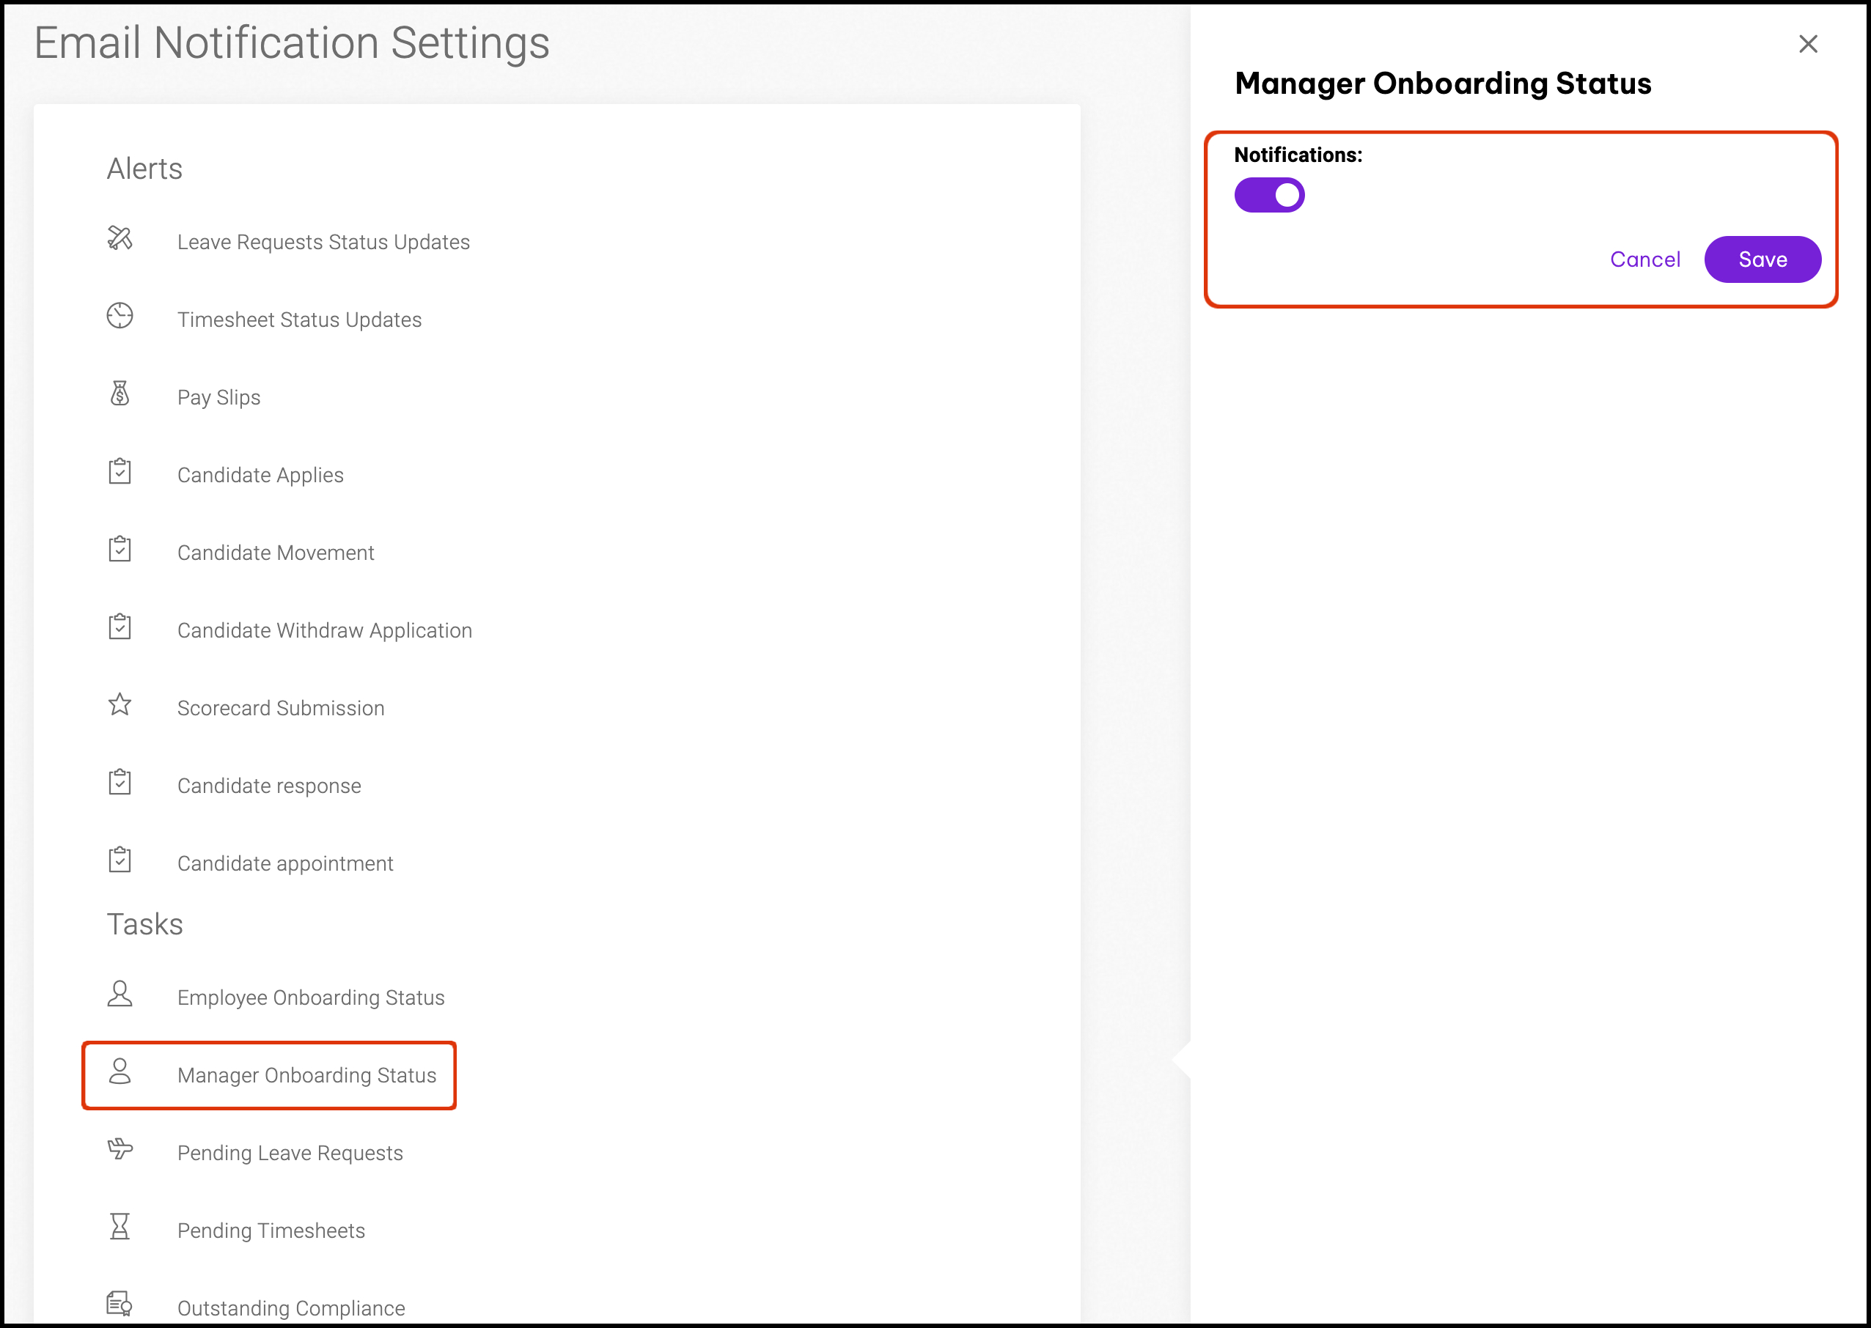Close the Manager Onboarding Status panel
This screenshot has height=1328, width=1871.
(1807, 44)
